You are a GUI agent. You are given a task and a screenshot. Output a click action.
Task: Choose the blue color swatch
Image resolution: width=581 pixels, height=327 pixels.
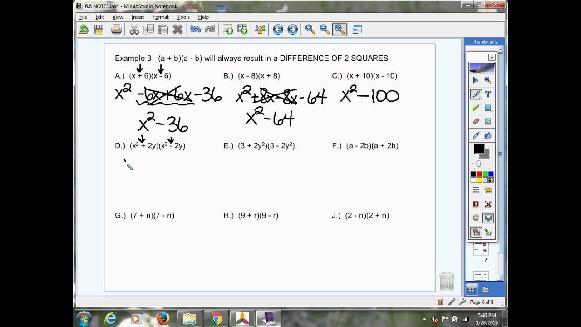coord(491,174)
